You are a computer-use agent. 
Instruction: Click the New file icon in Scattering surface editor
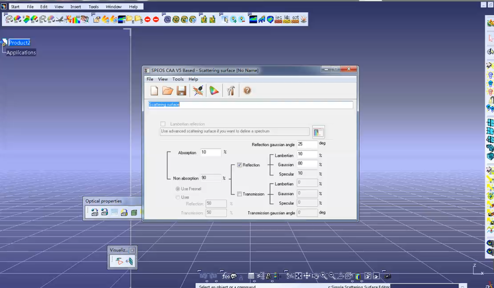154,91
